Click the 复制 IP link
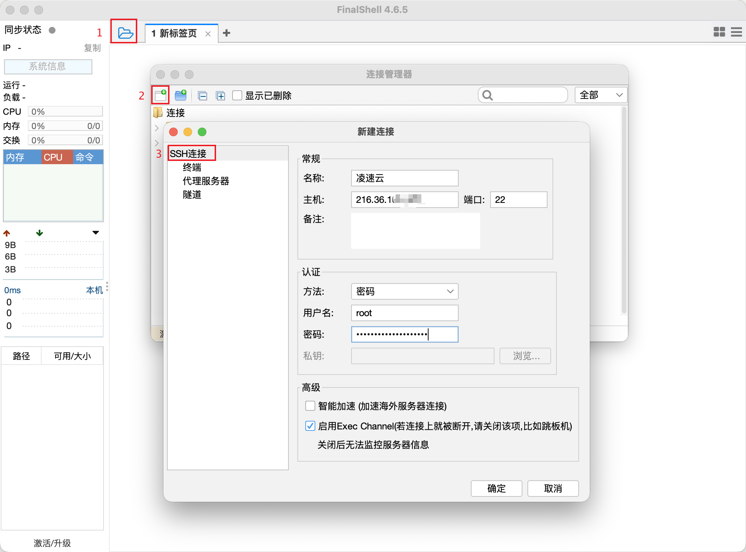The image size is (746, 552). coord(92,48)
